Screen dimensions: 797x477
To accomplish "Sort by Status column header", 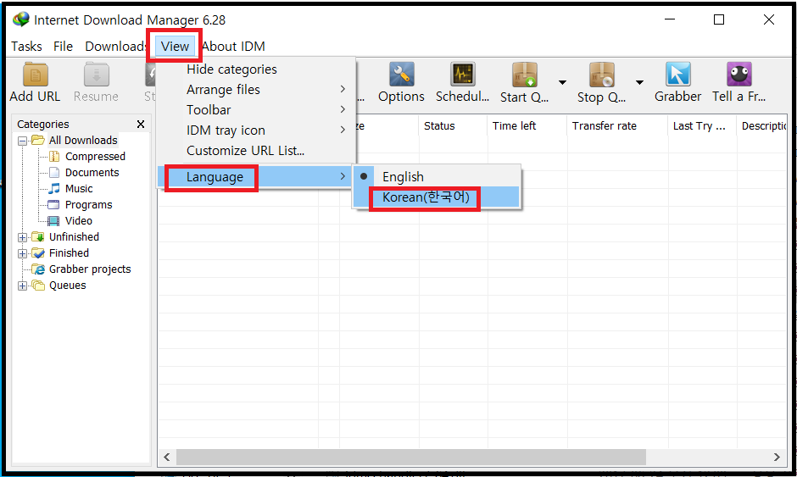I will tap(454, 126).
